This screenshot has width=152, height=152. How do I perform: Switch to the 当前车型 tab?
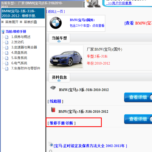coord(59,38)
